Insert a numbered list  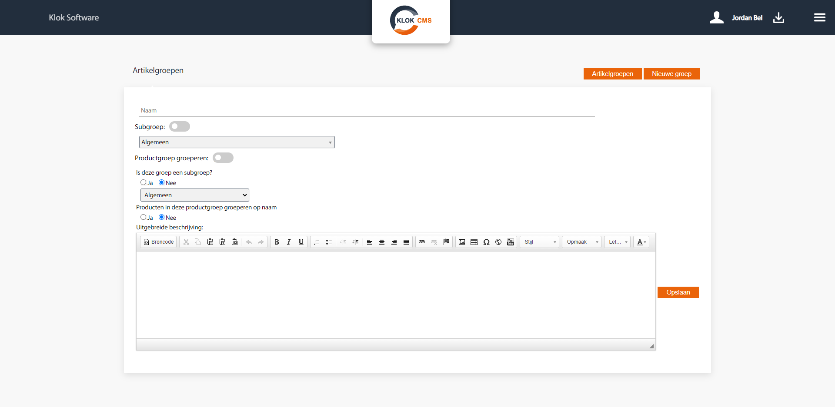coord(317,242)
